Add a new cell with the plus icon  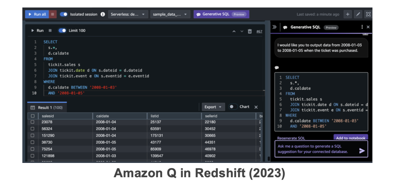(348, 14)
